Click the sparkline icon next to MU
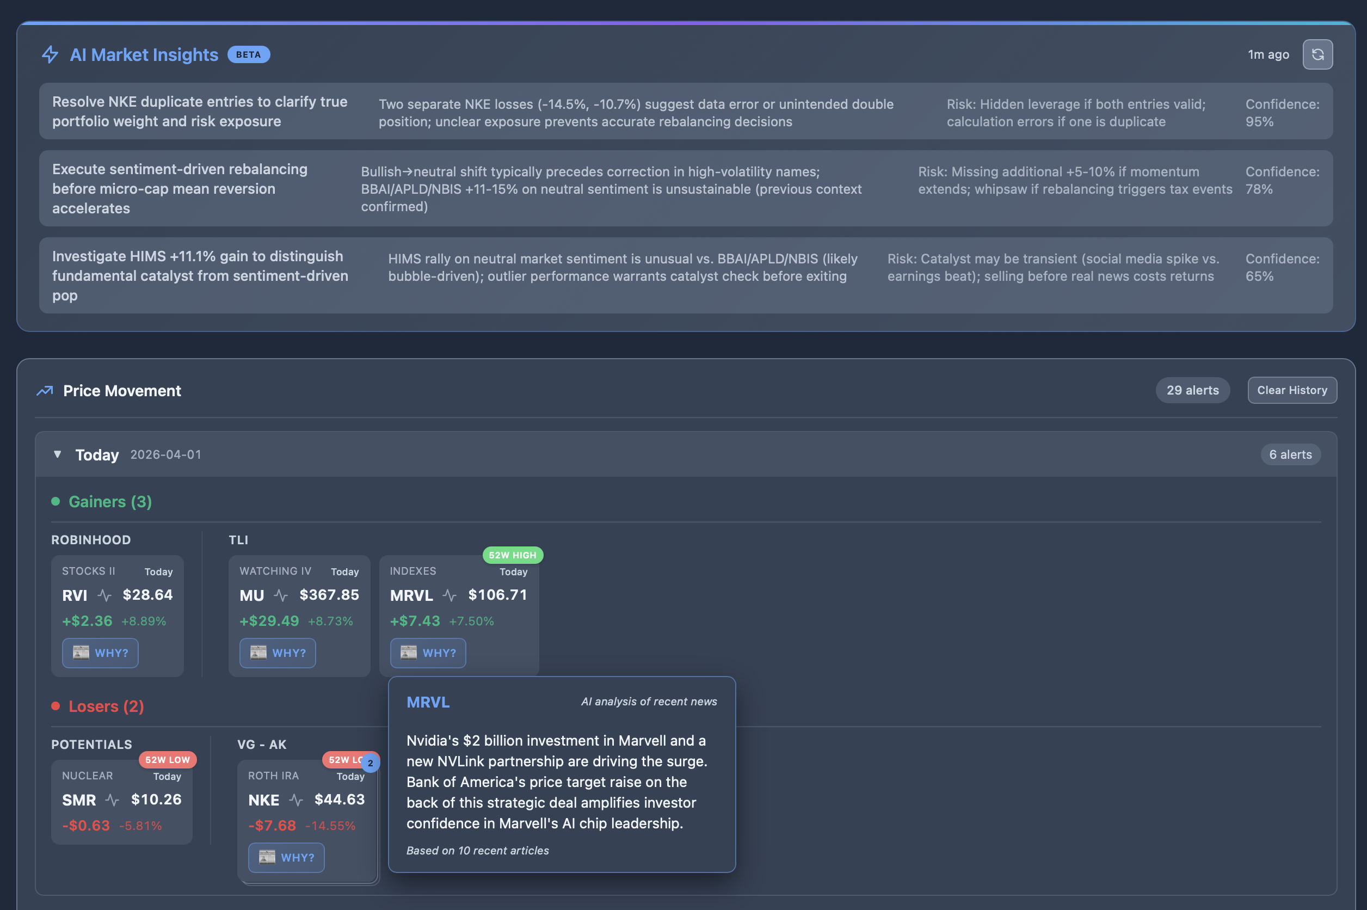Viewport: 1367px width, 910px height. click(280, 595)
